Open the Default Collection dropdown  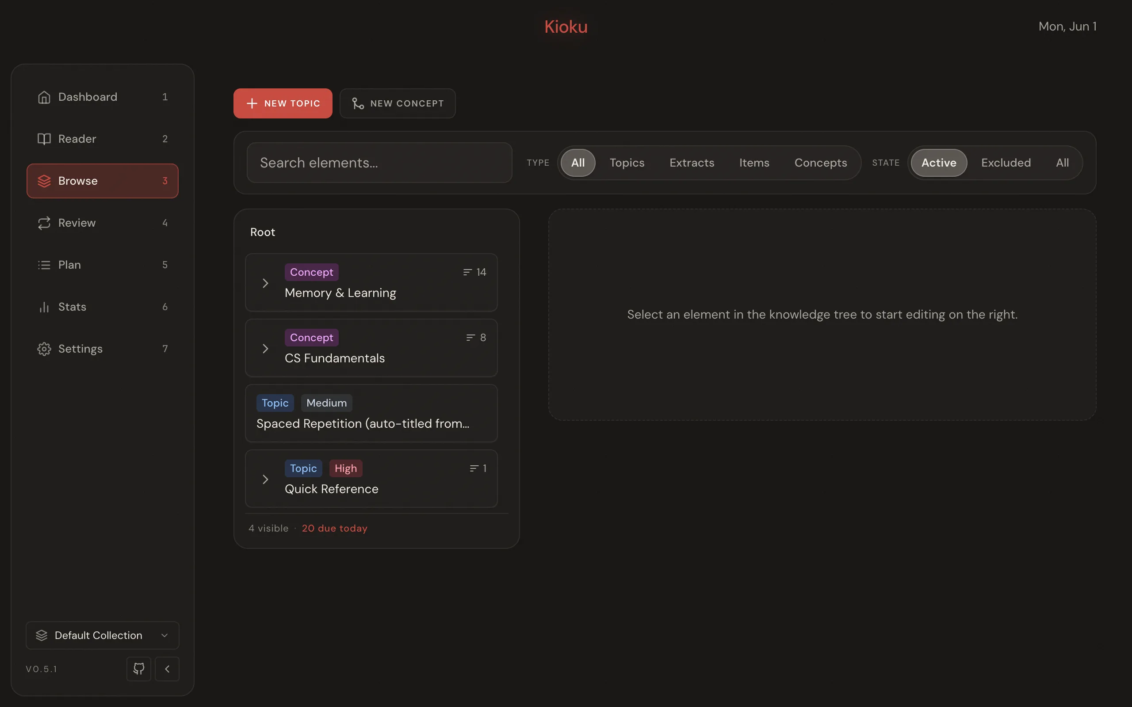[x=103, y=635]
